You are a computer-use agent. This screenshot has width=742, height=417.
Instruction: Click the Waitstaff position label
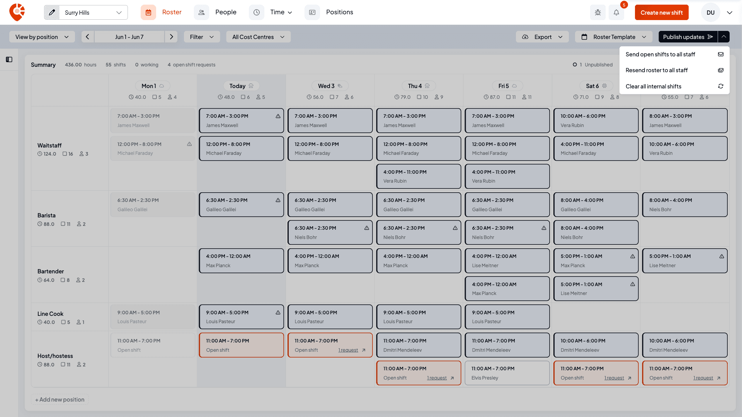pyautogui.click(x=49, y=146)
